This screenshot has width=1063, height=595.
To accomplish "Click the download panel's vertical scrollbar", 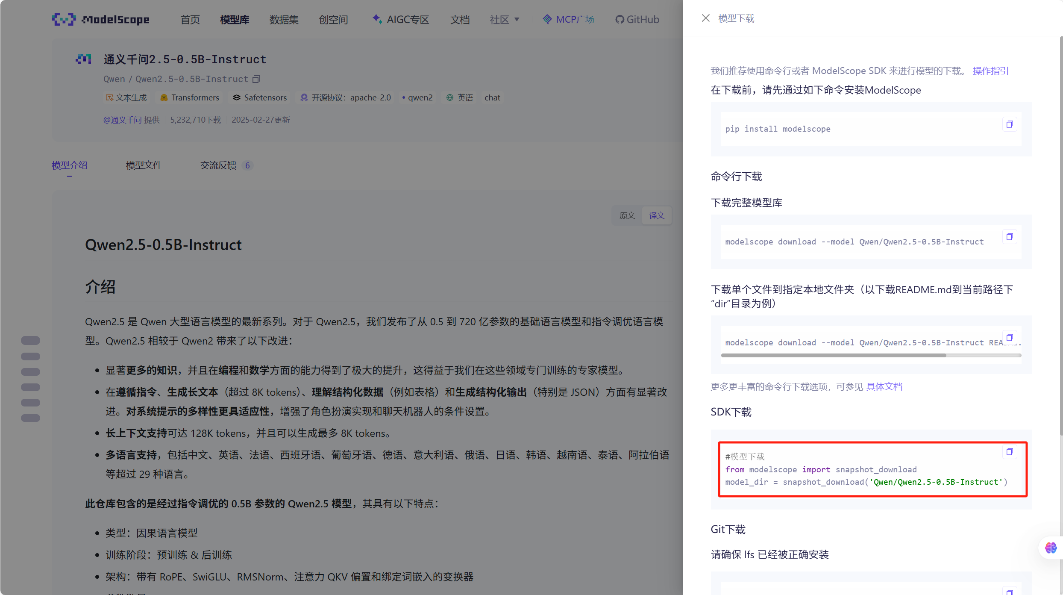I will tap(1061, 235).
